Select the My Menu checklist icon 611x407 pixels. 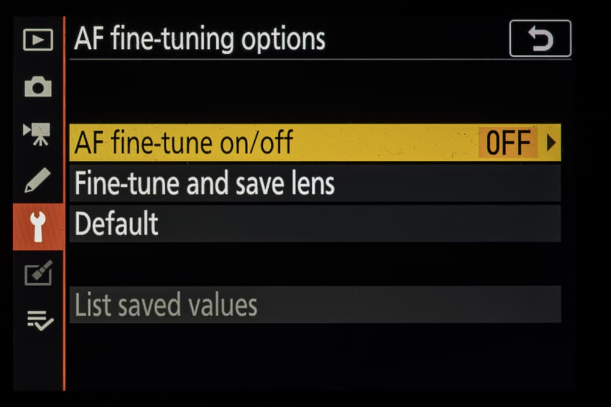point(38,320)
